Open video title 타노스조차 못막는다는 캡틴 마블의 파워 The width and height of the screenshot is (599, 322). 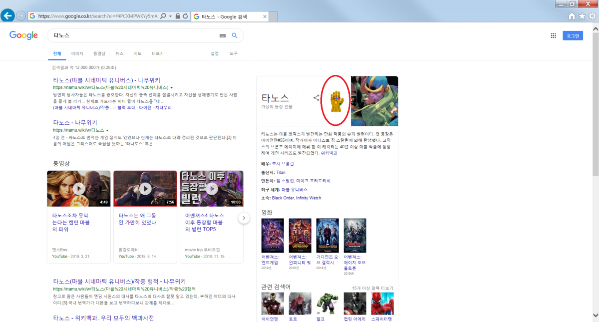tap(71, 223)
